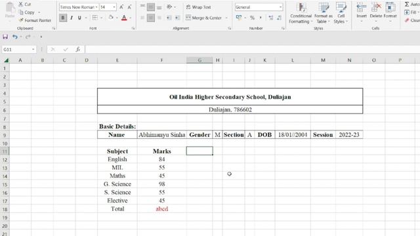420x236 pixels.
Task: Open the Customize Quick Access Toolbar arrow
Action: 41,37
